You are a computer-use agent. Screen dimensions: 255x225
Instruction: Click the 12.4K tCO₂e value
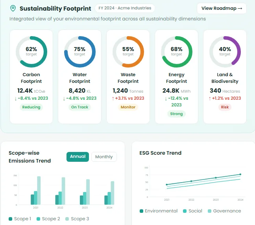31,91
